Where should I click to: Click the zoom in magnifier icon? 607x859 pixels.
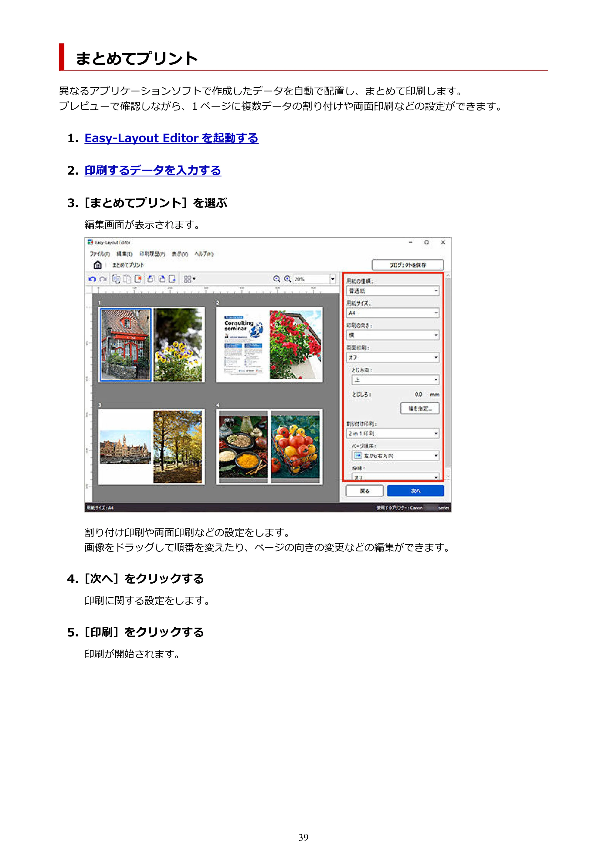(287, 279)
